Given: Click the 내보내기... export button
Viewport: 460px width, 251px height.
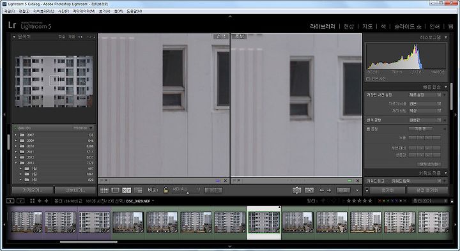Looking at the screenshot, I should pyautogui.click(x=75, y=190).
